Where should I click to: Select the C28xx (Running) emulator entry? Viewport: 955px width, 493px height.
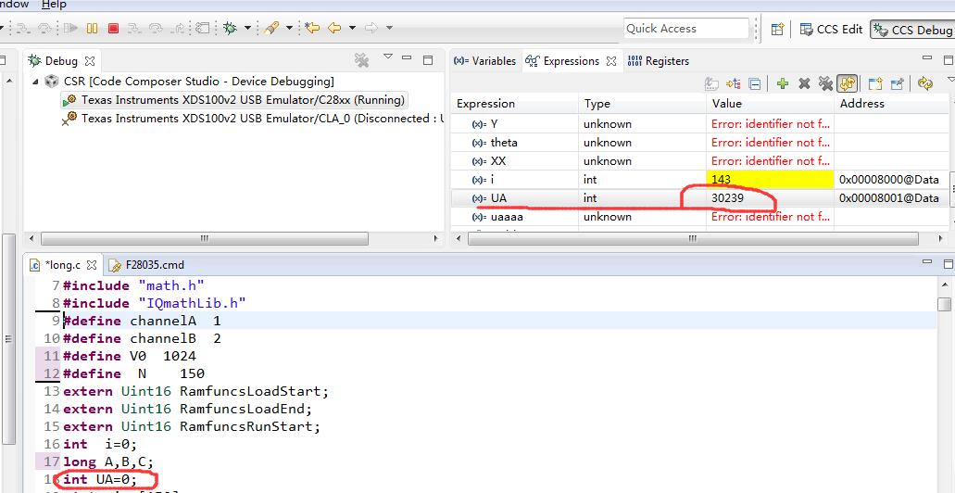[233, 100]
